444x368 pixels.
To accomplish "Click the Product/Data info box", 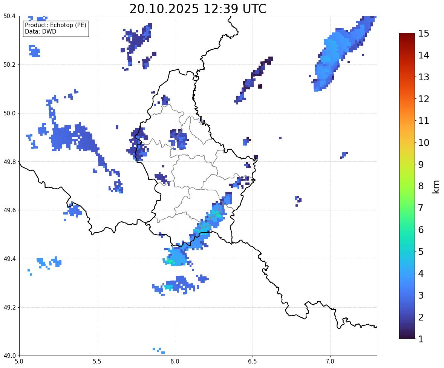I will tap(56, 28).
